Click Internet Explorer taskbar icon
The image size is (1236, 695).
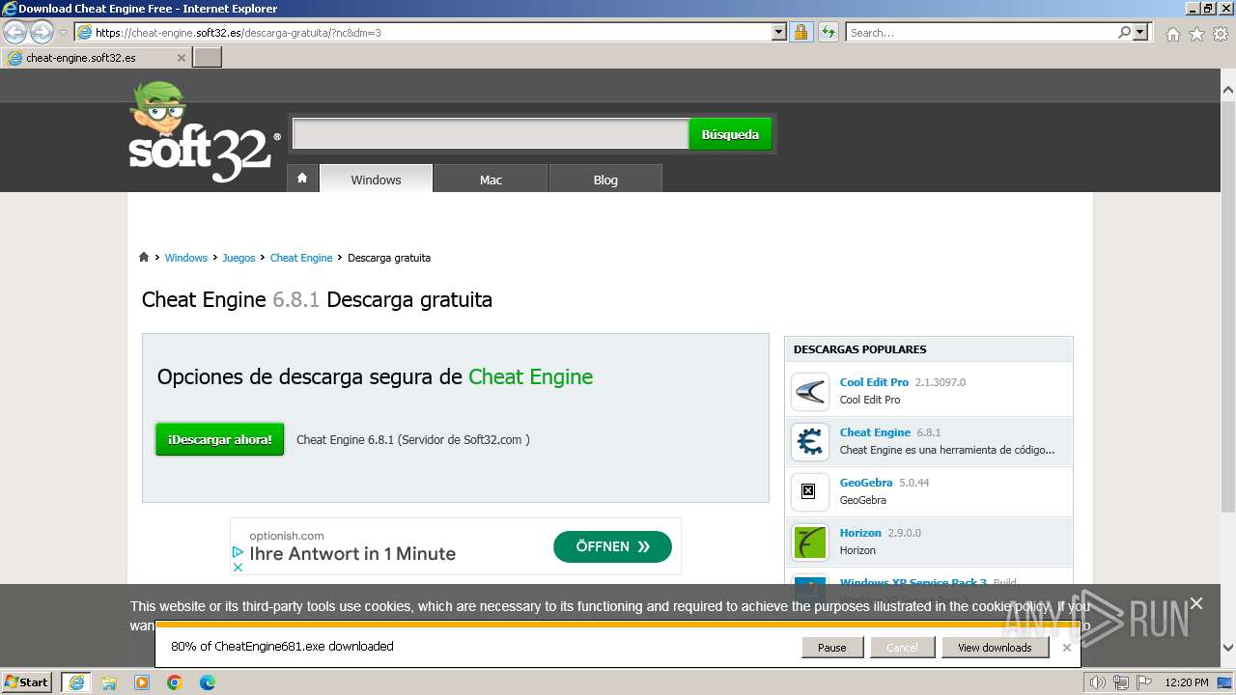(75, 682)
